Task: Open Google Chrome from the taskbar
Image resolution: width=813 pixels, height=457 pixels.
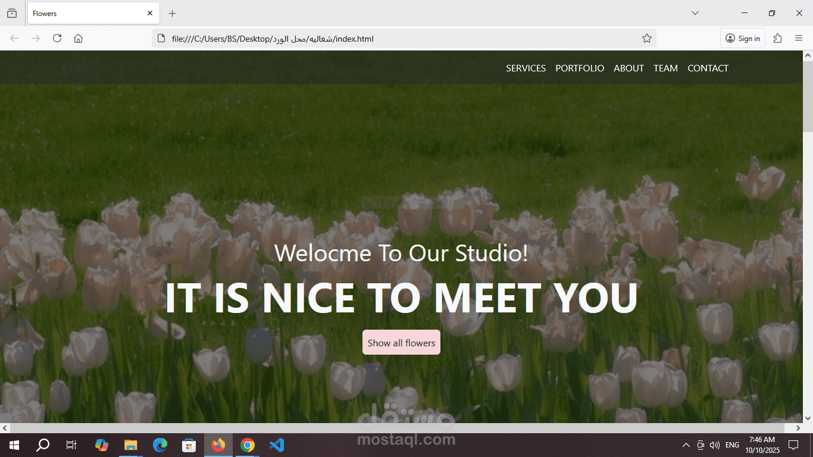Action: pos(248,445)
